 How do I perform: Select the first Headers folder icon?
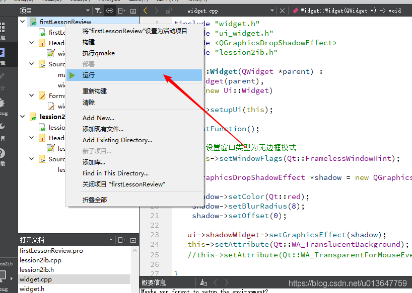tap(42, 43)
